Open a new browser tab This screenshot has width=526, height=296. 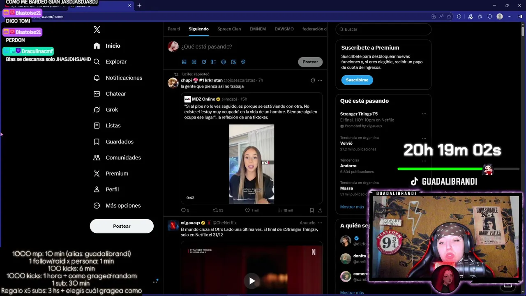pyautogui.click(x=139, y=5)
